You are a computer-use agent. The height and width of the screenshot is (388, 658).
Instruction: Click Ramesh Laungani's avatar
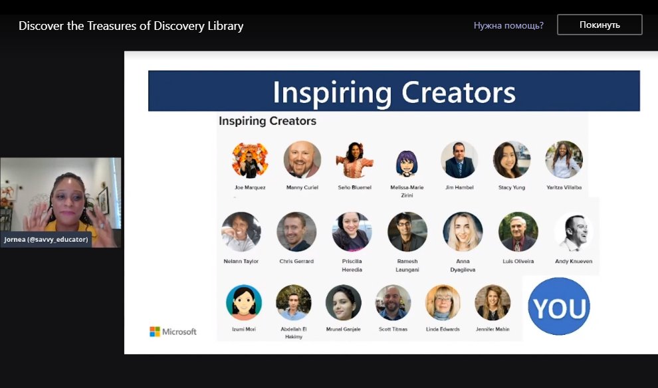click(x=407, y=232)
